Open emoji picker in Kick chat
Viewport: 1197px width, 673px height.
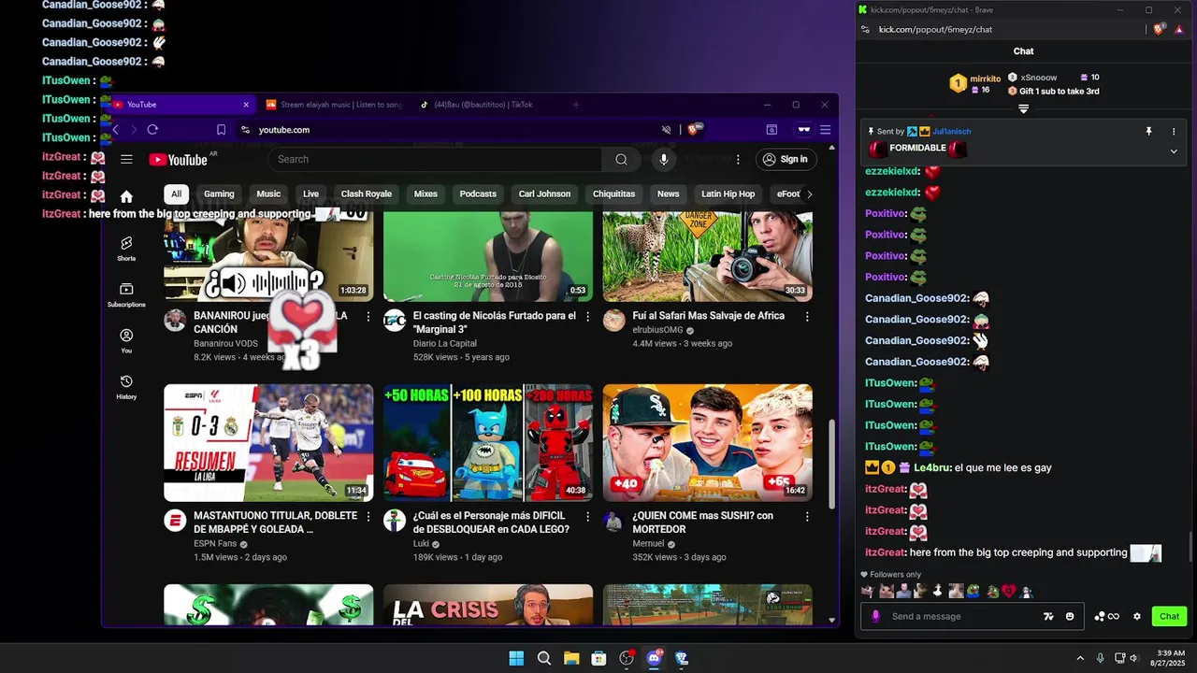click(x=1070, y=616)
